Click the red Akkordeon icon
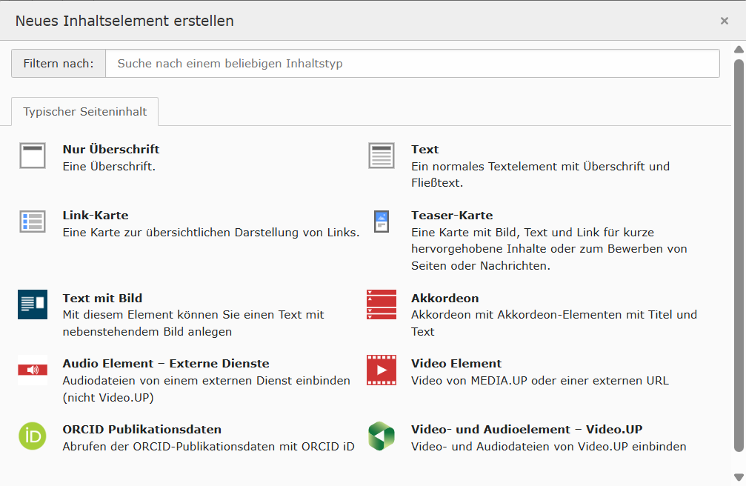 click(x=381, y=304)
